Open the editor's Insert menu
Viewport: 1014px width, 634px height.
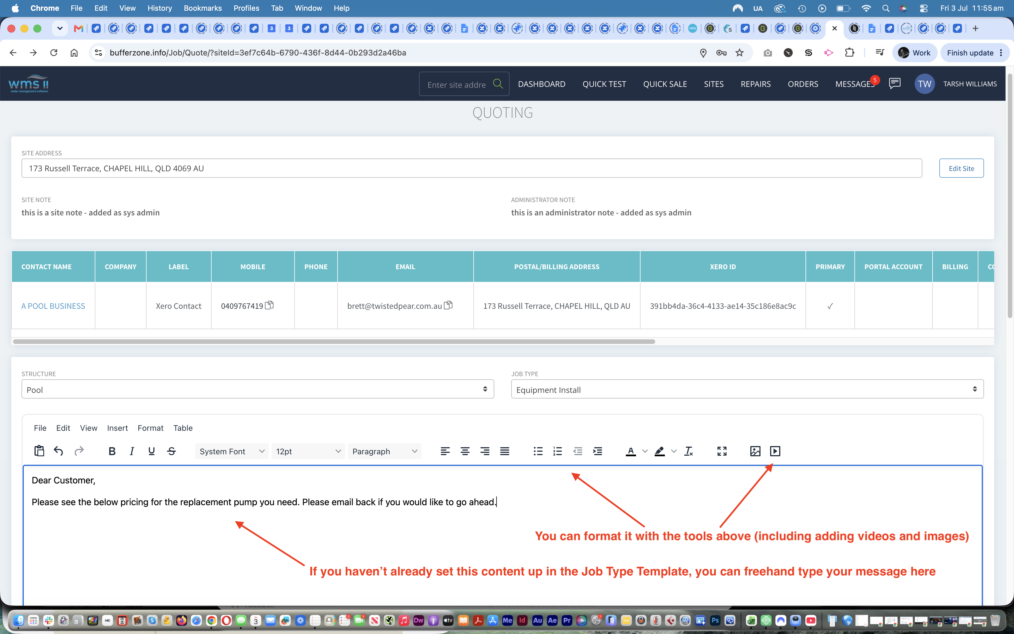pos(117,428)
